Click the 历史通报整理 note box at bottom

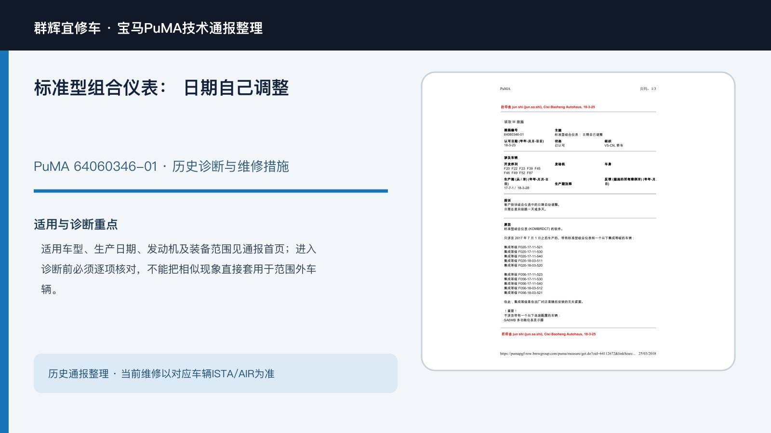[215, 373]
